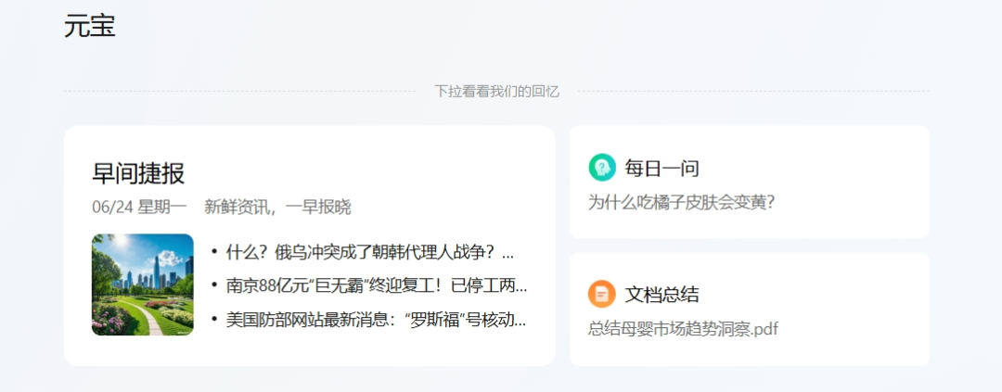Click the 元宝 app title
The width and height of the screenshot is (1002, 392).
[90, 26]
